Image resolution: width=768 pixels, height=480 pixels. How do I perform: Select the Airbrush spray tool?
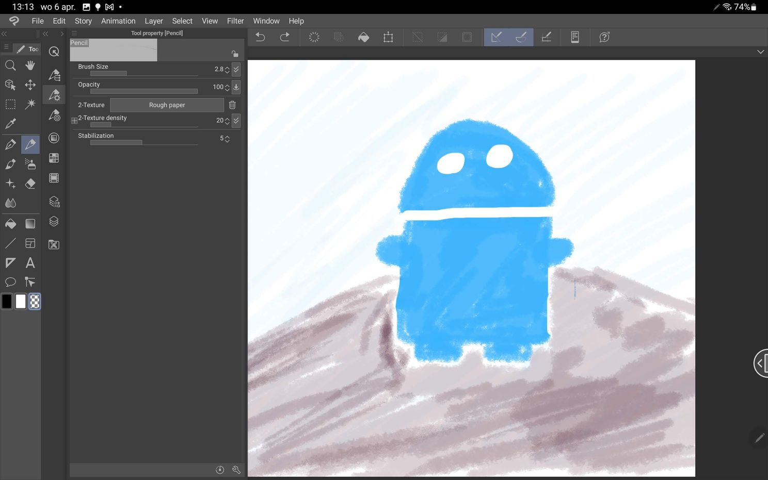click(x=30, y=164)
